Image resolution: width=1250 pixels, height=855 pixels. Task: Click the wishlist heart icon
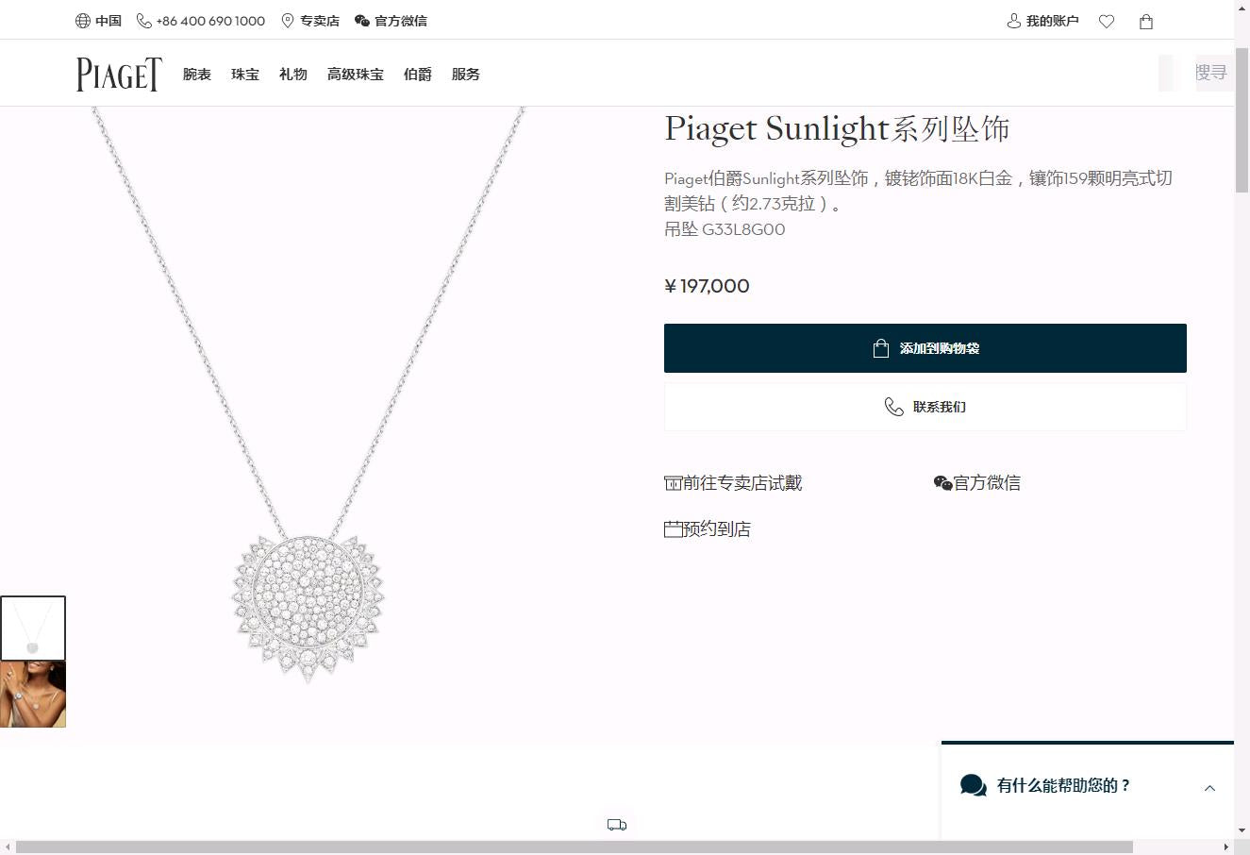click(x=1107, y=22)
